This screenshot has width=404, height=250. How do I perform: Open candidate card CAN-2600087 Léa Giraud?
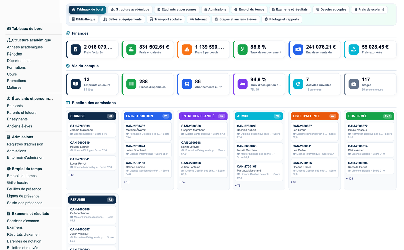click(x=314, y=132)
